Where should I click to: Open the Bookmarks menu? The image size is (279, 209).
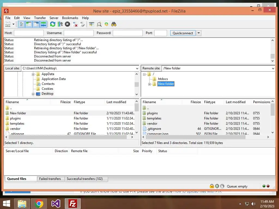tap(70, 18)
